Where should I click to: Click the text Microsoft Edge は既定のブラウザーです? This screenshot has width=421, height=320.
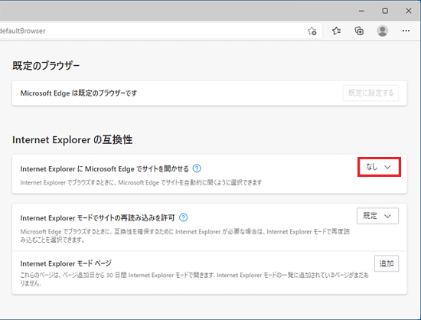tap(79, 93)
